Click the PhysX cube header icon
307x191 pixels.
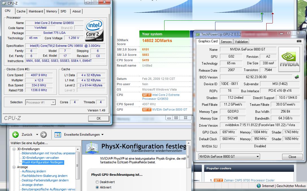coord(92,148)
